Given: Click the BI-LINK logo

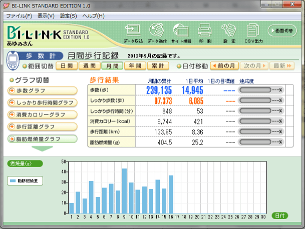Looking at the screenshot, I should tap(48, 33).
